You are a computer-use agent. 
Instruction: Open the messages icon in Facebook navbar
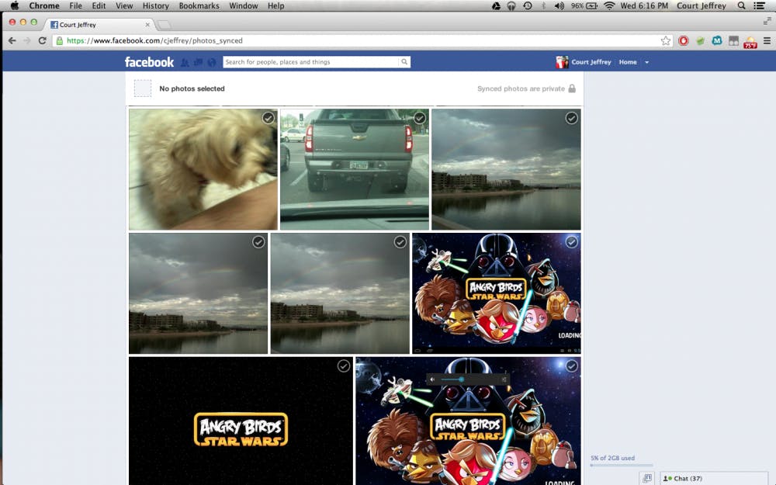[198, 62]
